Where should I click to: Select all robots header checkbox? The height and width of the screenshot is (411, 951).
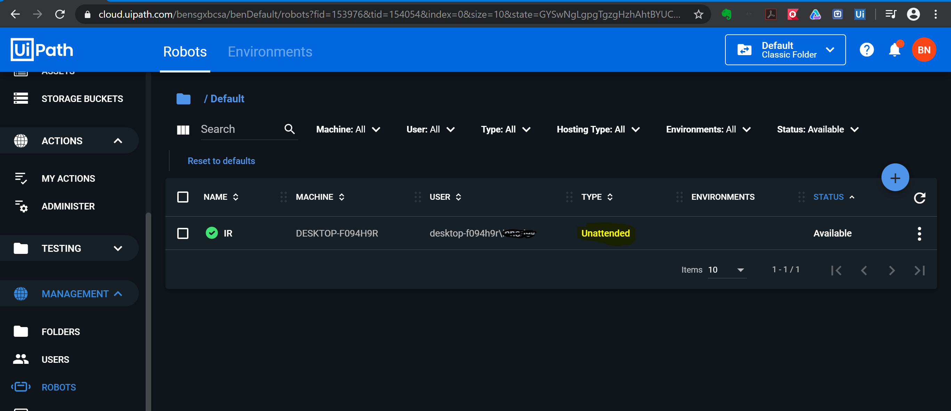(x=183, y=197)
